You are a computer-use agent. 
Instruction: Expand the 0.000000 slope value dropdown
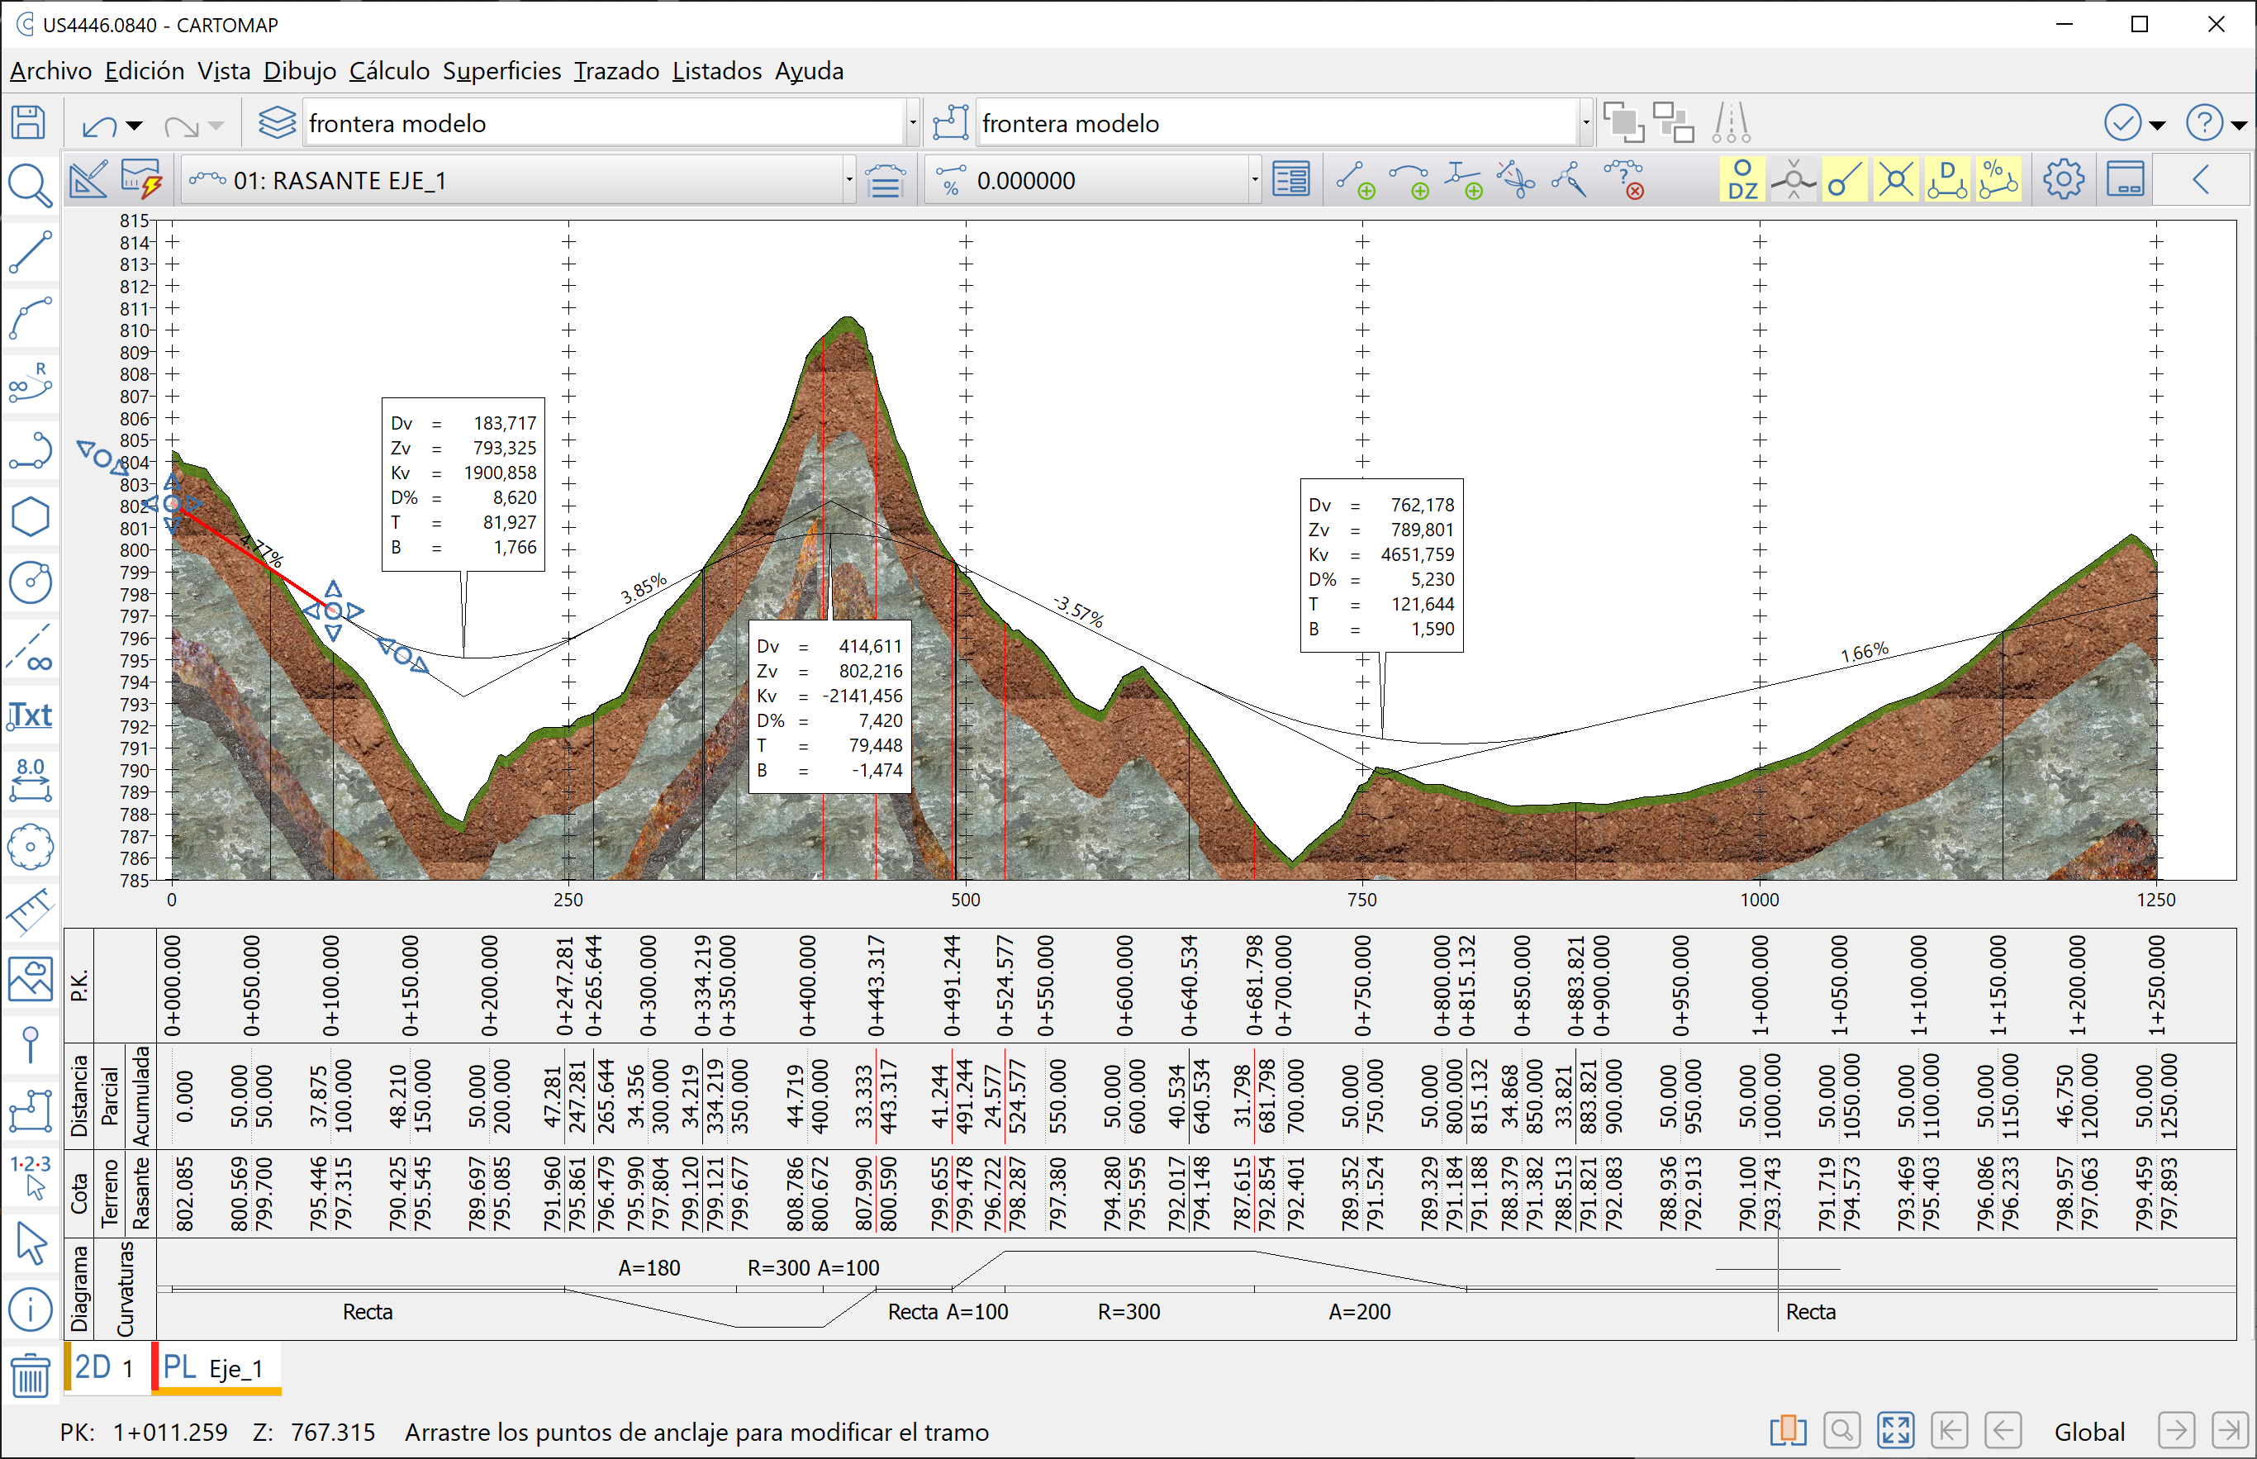point(1254,180)
